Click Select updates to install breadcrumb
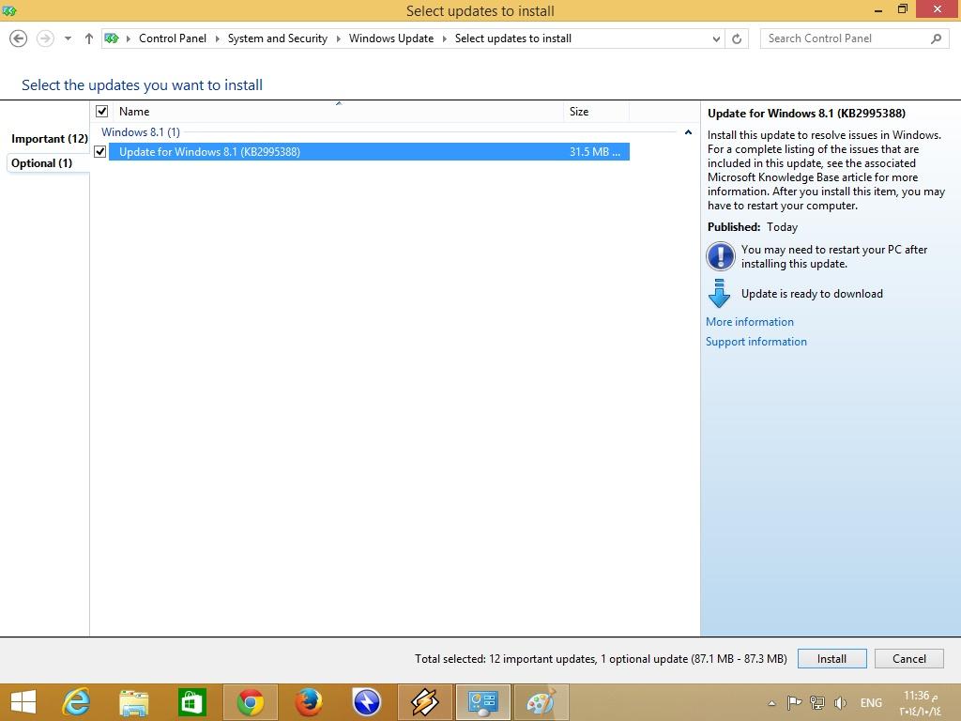The width and height of the screenshot is (961, 721). [513, 38]
